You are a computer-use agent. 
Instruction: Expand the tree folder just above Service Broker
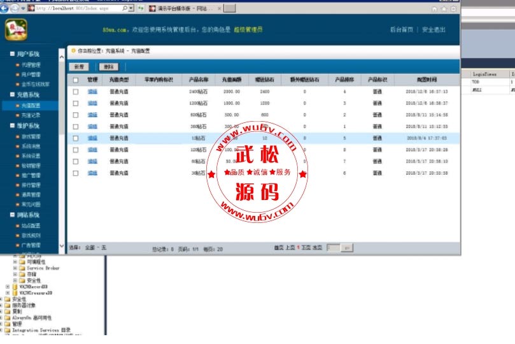(15, 262)
